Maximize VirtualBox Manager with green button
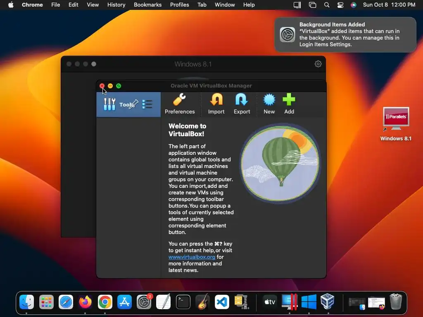423x317 pixels. click(119, 86)
